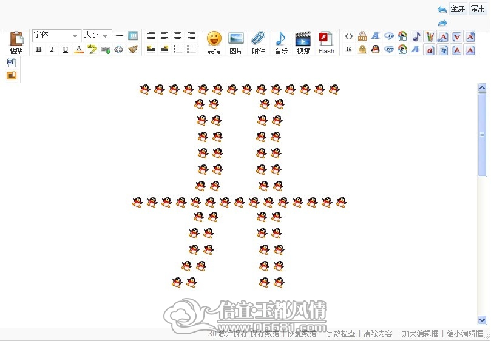The width and height of the screenshot is (491, 341).
Task: Click the redo arrow icon
Action: 442,23
